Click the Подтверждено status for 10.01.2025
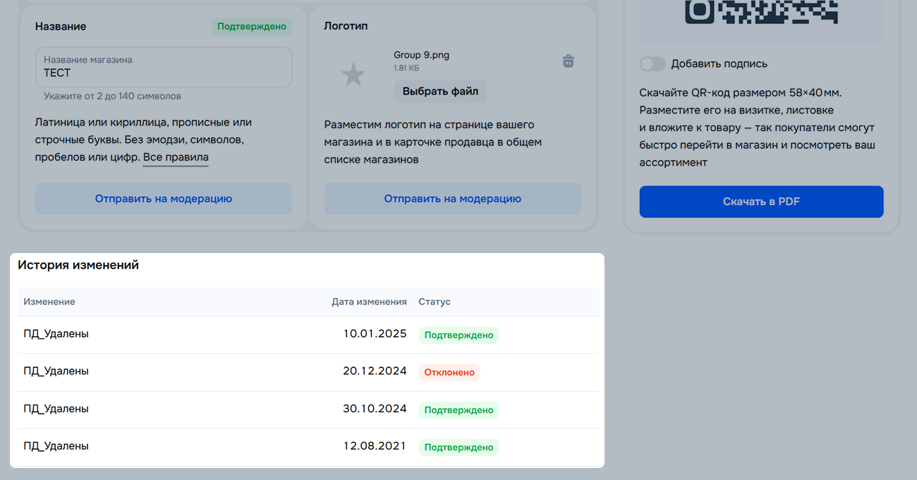Screen dimensions: 917x480 [x=458, y=335]
